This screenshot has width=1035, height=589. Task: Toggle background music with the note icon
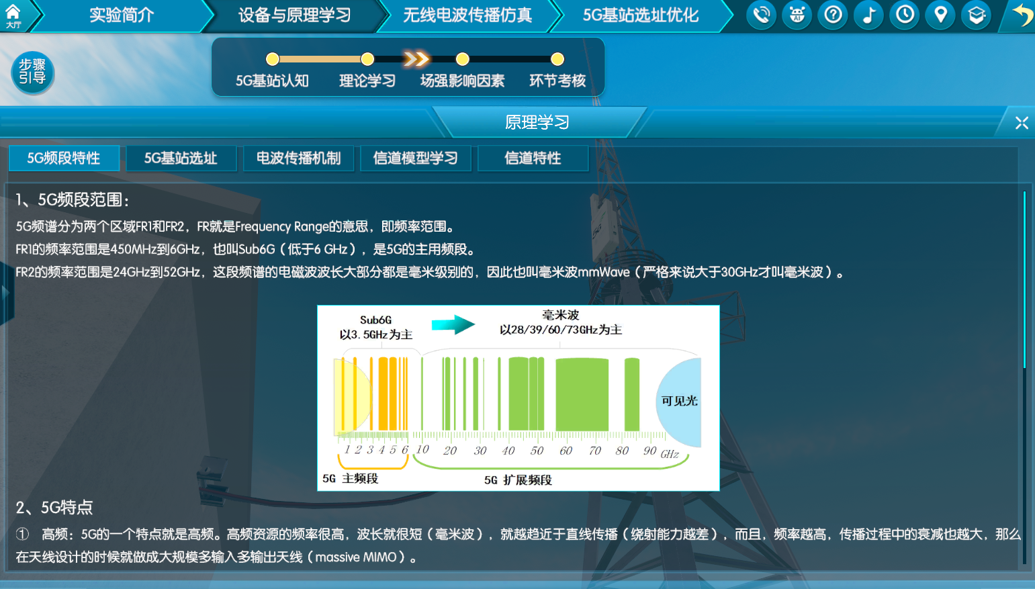point(869,15)
